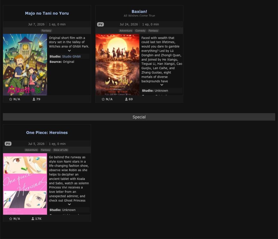The width and height of the screenshot is (278, 239).
Task: Expand the One Piece: Heroines synopsis chevron
Action: coord(69,204)
